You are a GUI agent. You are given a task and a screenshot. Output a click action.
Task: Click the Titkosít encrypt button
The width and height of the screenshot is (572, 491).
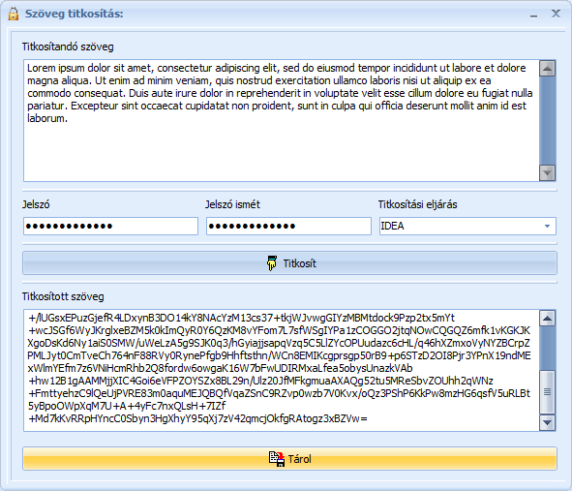289,262
